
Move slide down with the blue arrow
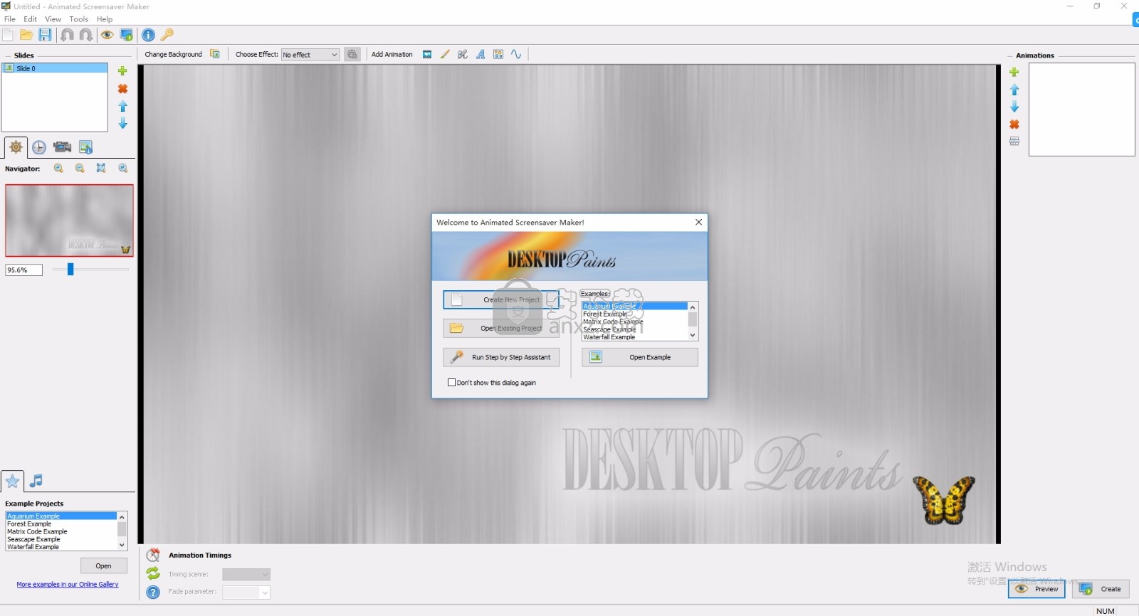[122, 123]
